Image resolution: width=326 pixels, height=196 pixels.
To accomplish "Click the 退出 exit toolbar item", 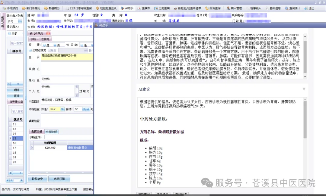I will 309,8.
